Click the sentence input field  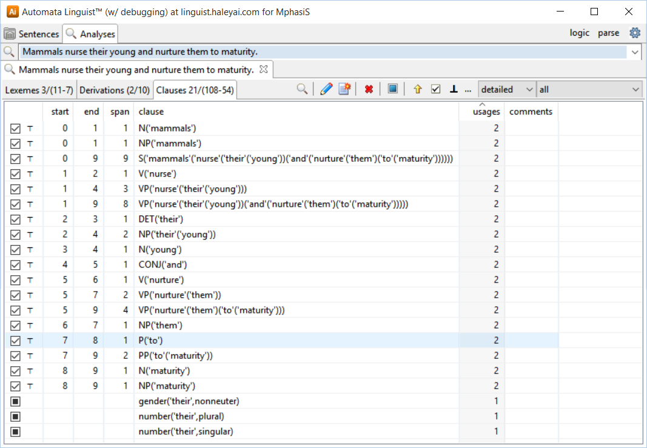[323, 52]
